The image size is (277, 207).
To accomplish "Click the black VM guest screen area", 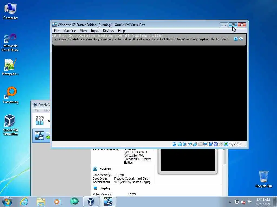I will [149, 93].
